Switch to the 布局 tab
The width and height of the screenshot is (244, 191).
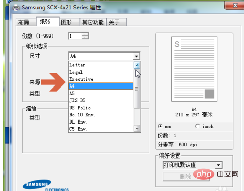pyautogui.click(x=26, y=22)
